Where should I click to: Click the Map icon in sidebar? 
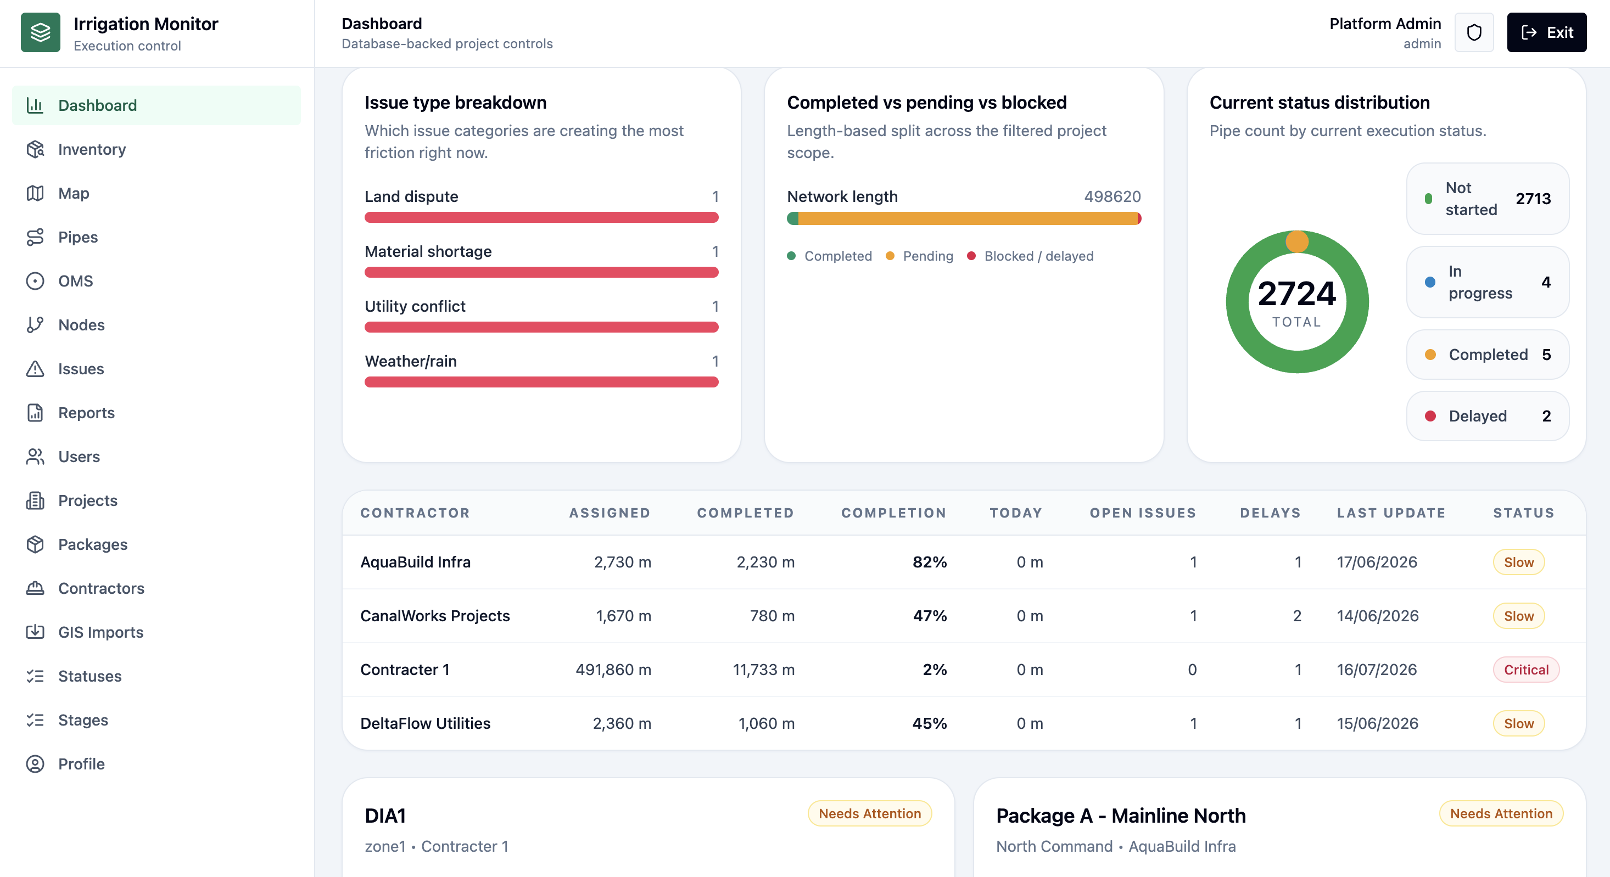point(35,193)
